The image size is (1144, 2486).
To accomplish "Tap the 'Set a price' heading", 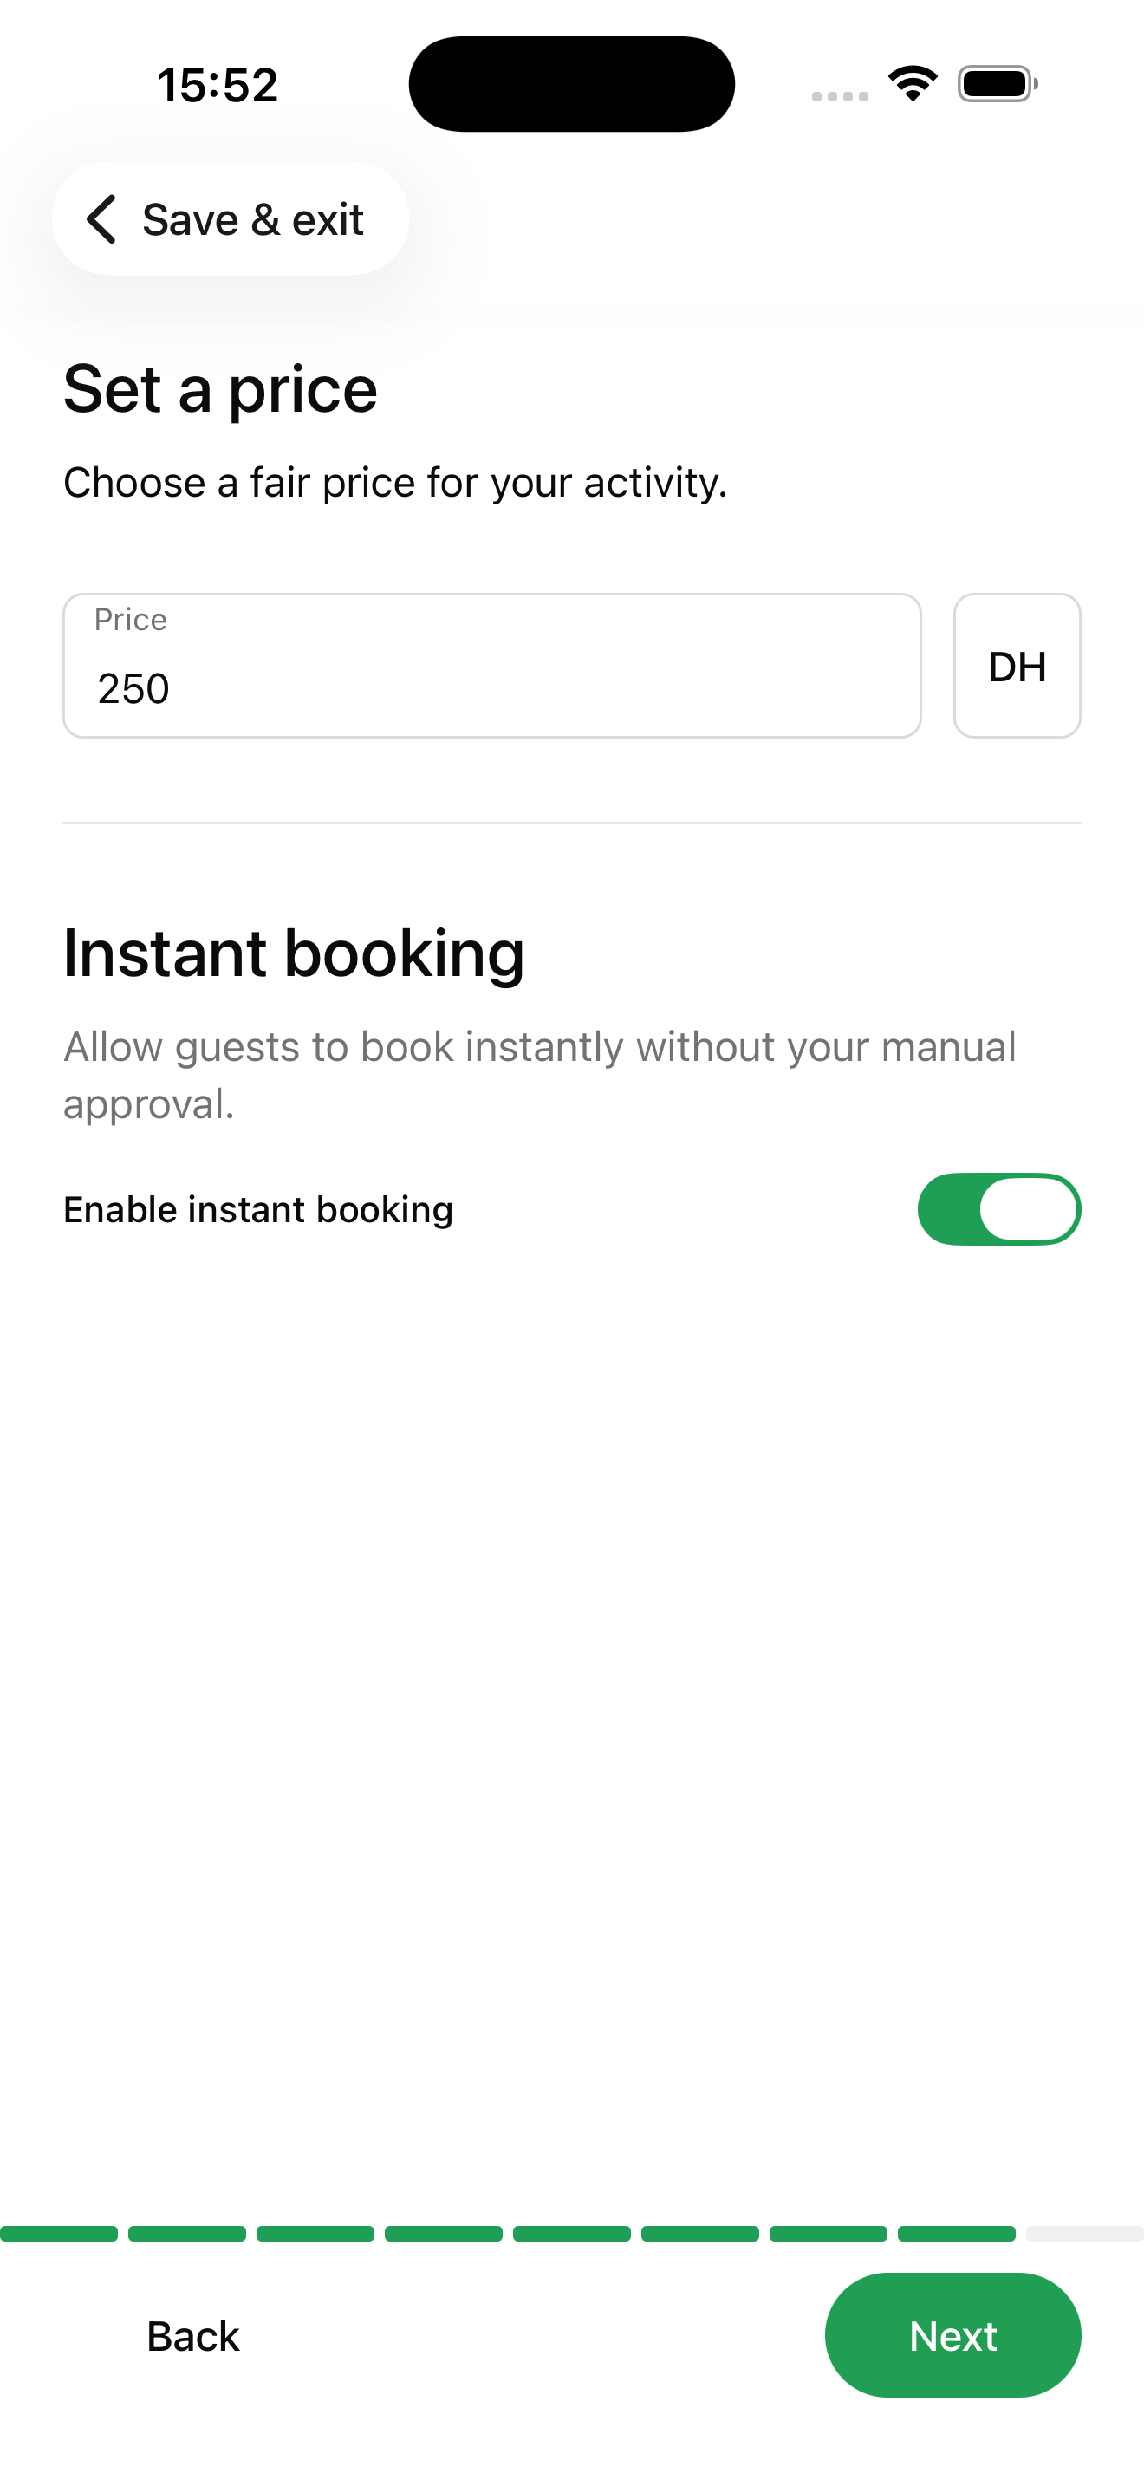I will tap(220, 389).
